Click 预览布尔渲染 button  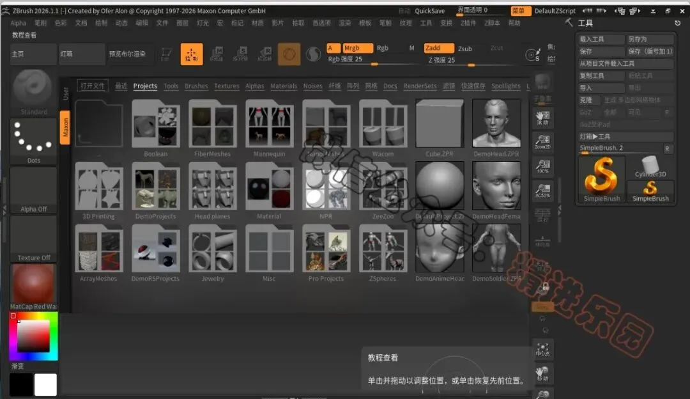coord(130,54)
